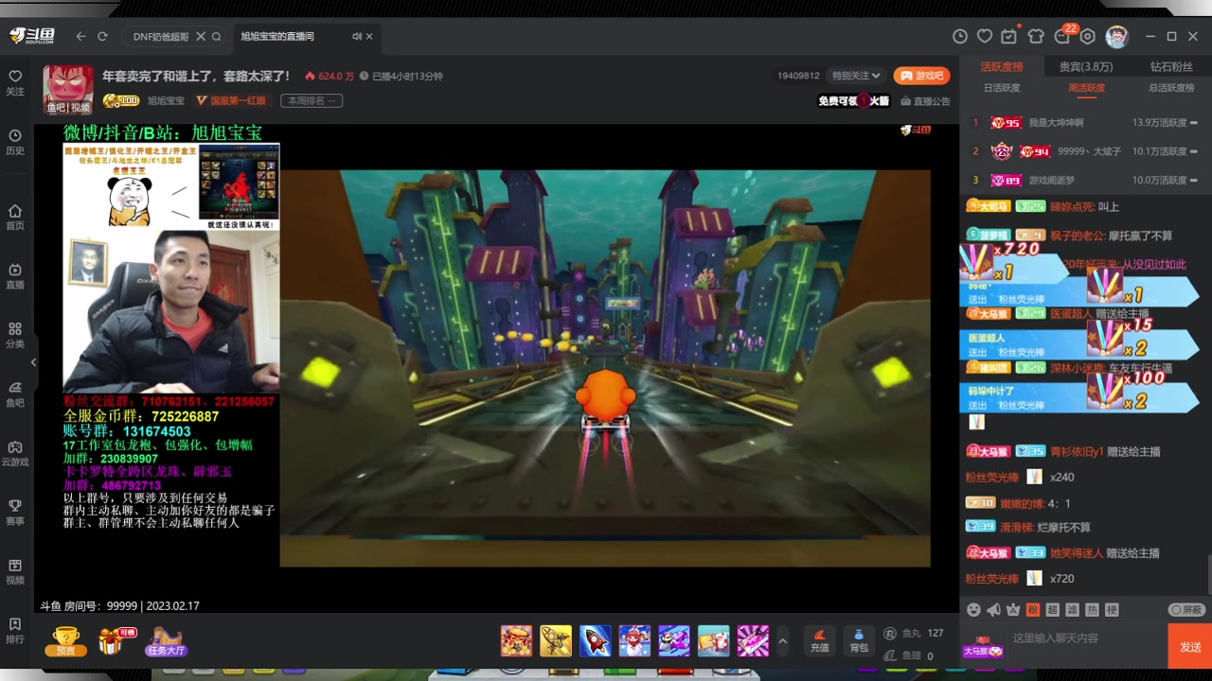The image size is (1212, 681).
Task: Toggle the 粉 chat filter
Action: click(1033, 610)
